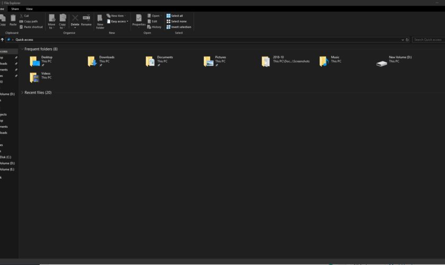Open the address bar history dropdown

coord(402,40)
